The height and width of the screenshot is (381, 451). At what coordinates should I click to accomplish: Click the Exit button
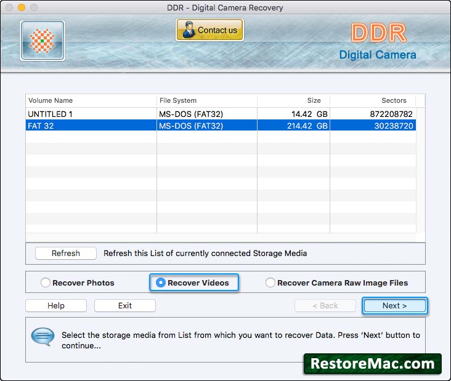(x=125, y=305)
